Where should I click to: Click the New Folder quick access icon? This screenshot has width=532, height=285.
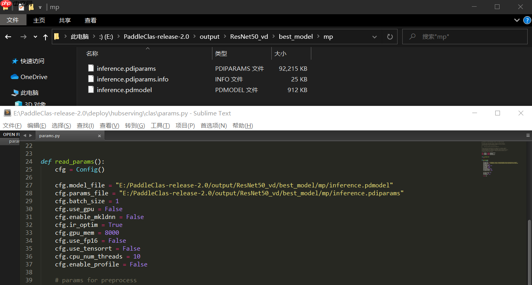click(x=30, y=7)
